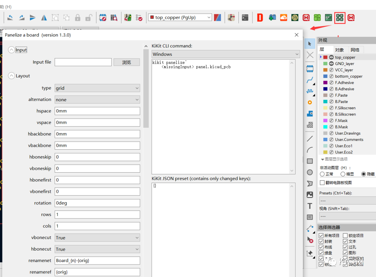Toggle visibility of GND_layer
This screenshot has width=376, height=277.
(331, 63)
